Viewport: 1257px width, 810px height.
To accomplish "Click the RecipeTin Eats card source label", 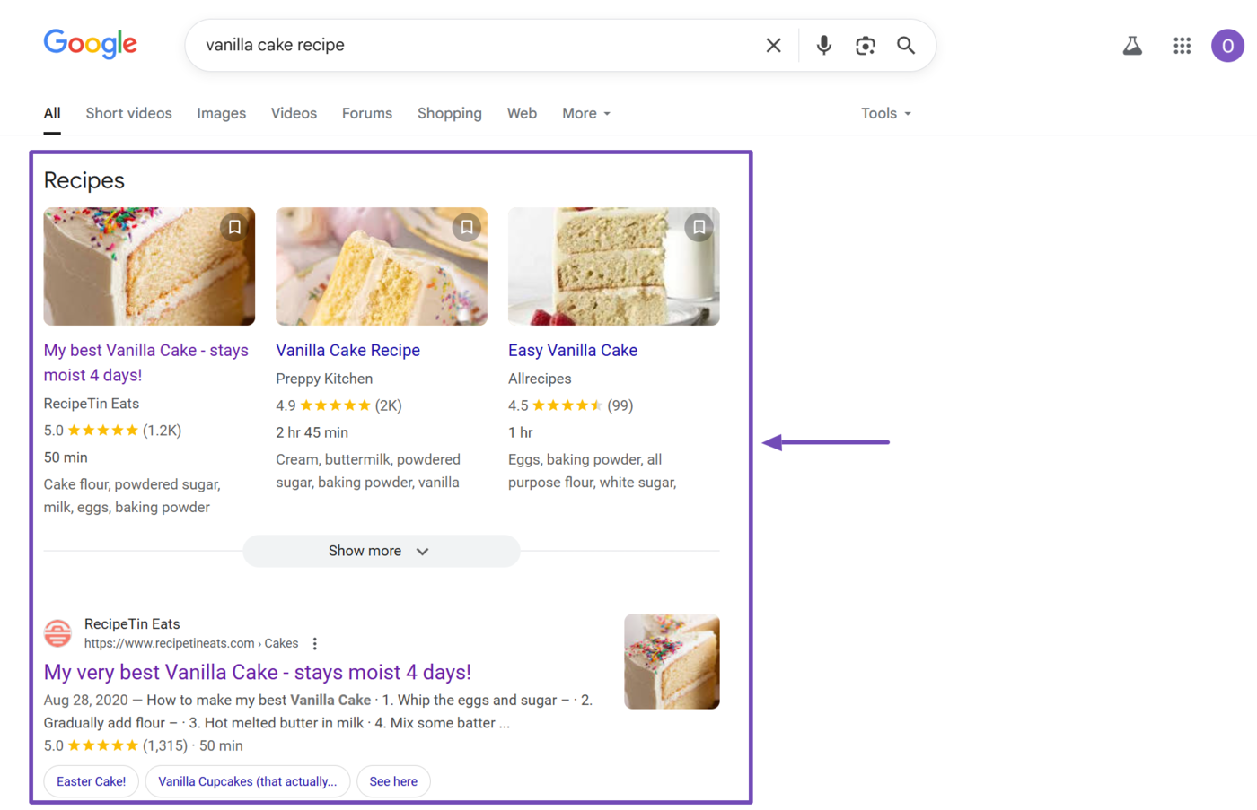I will point(92,404).
